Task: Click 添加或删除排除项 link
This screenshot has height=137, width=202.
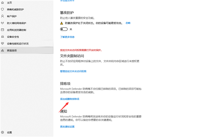Action: pyautogui.click(x=69, y=99)
